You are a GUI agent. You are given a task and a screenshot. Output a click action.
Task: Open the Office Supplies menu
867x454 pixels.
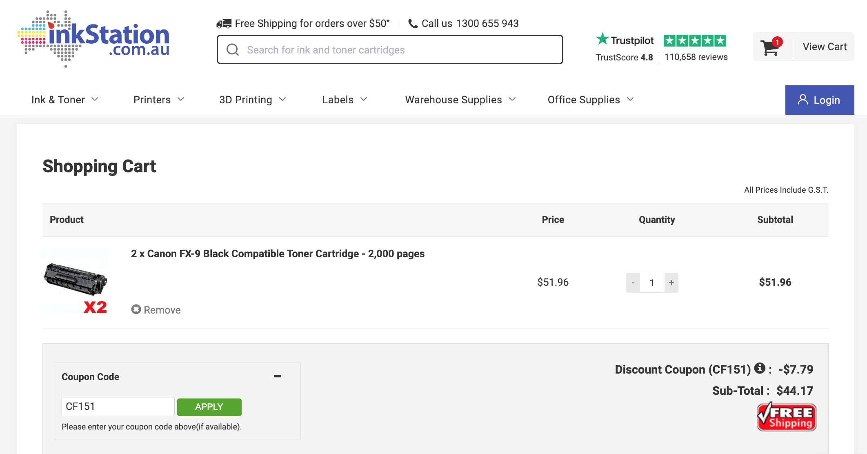pyautogui.click(x=590, y=100)
